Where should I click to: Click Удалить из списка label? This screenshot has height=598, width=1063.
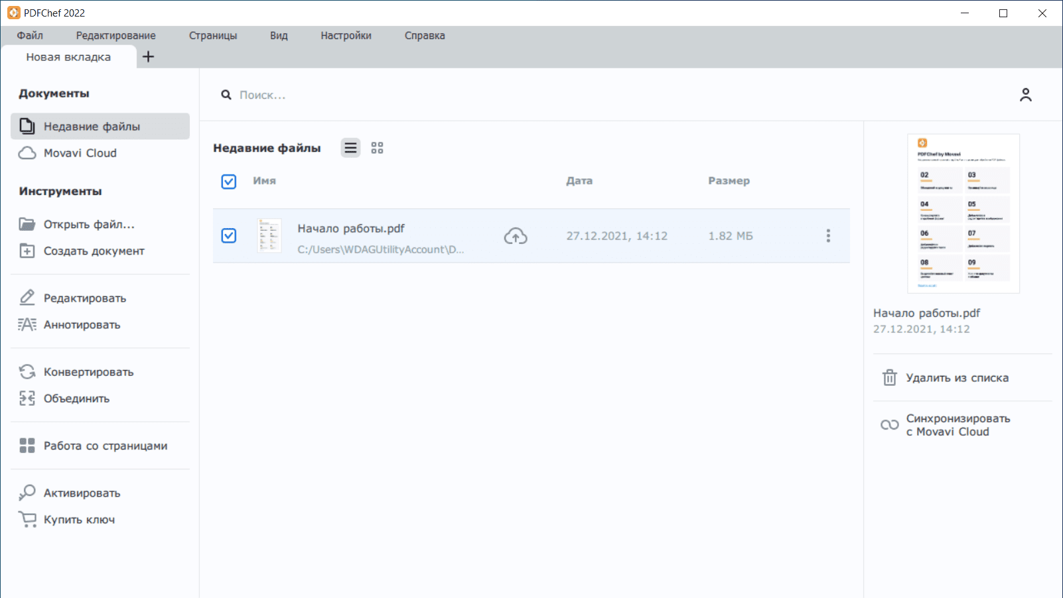pyautogui.click(x=957, y=378)
